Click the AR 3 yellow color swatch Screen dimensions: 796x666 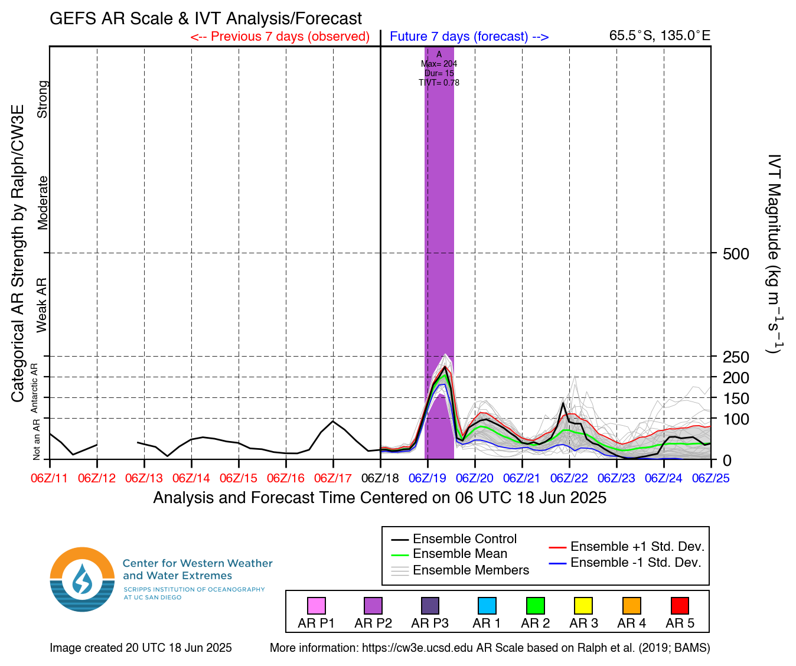(583, 606)
